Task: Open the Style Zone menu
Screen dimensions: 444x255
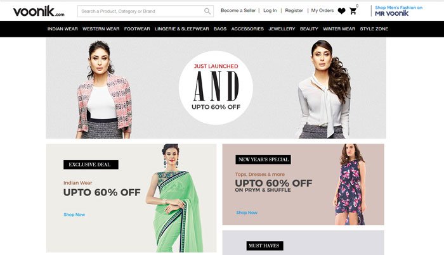Action: pos(374,29)
